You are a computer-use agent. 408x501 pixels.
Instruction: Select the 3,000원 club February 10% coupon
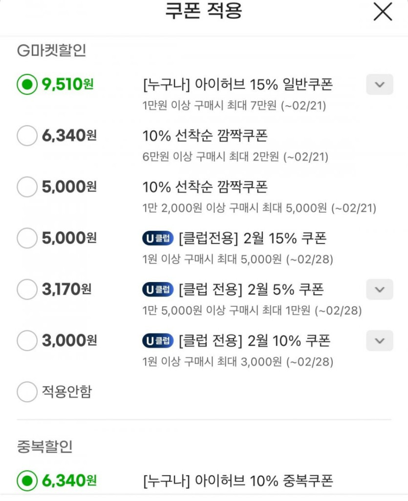(27, 341)
